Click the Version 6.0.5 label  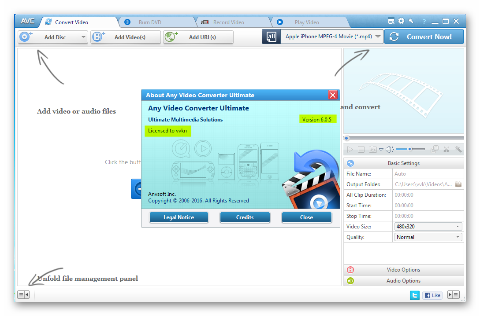tap(317, 120)
